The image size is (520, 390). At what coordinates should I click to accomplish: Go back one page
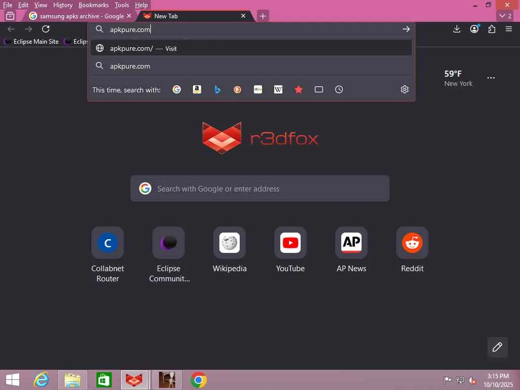(11, 29)
